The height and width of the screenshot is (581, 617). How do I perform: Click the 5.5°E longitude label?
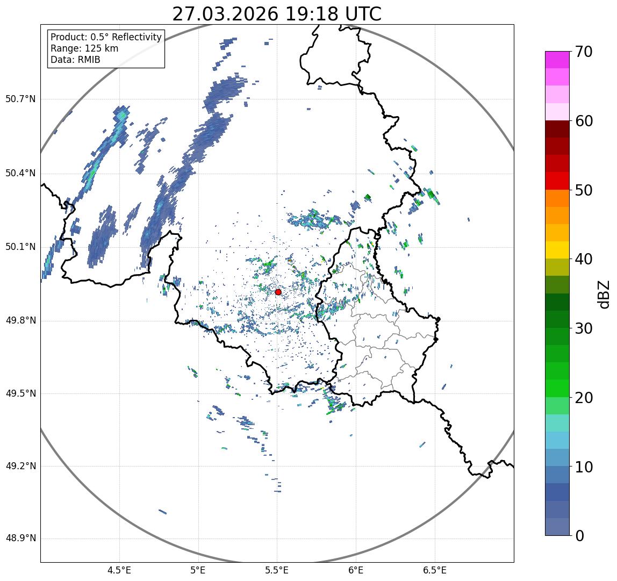pos(277,570)
